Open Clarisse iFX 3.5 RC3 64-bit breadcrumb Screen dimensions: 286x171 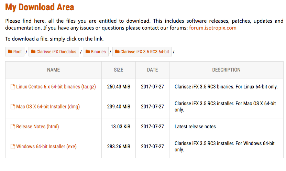tap(142, 52)
